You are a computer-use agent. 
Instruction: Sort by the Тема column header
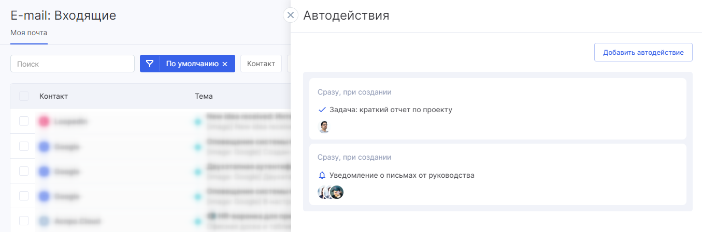[204, 96]
